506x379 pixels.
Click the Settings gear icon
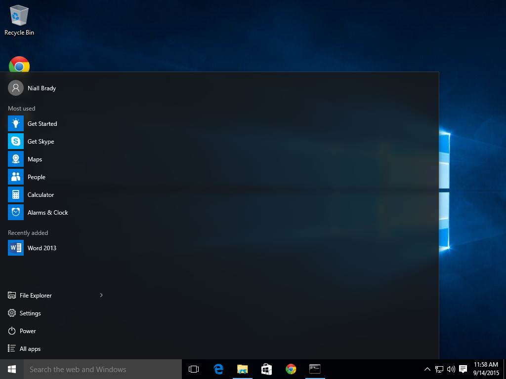click(x=12, y=313)
